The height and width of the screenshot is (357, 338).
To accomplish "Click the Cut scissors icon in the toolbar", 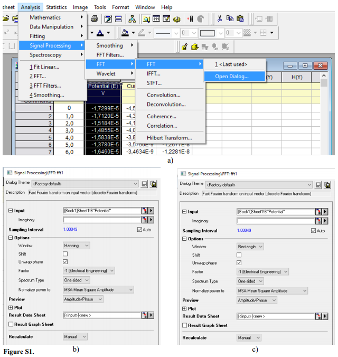I will pos(219,18).
